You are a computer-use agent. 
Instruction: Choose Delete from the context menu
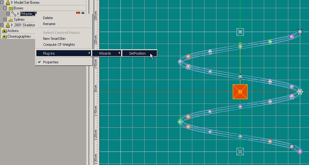[48, 18]
